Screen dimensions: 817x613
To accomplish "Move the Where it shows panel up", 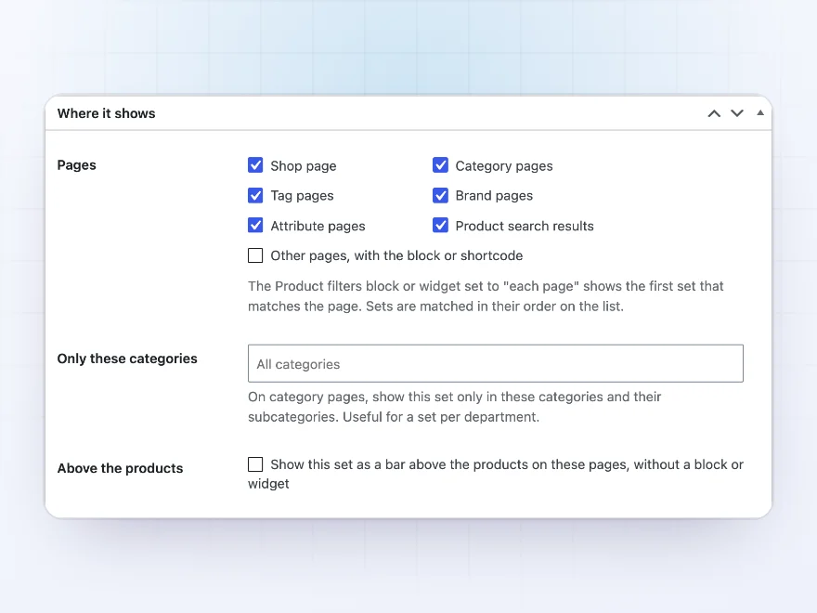I will [x=714, y=113].
